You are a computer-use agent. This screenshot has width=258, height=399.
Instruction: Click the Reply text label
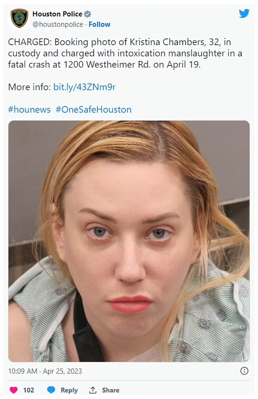point(69,390)
